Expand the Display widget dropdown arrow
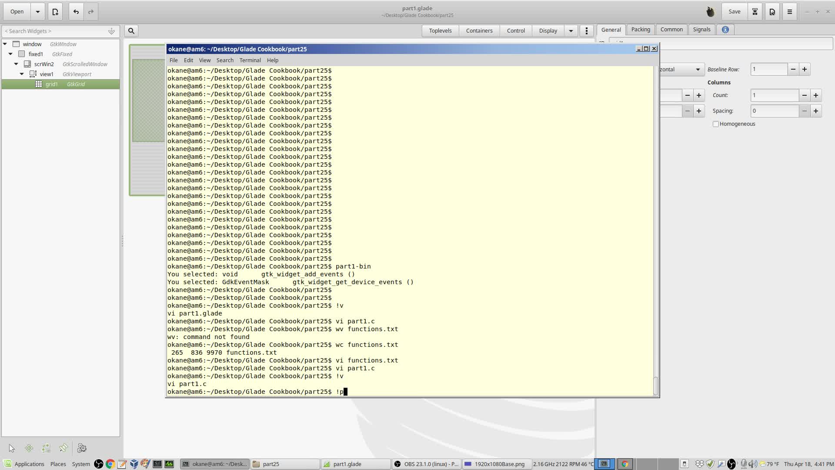This screenshot has width=835, height=470. click(571, 31)
